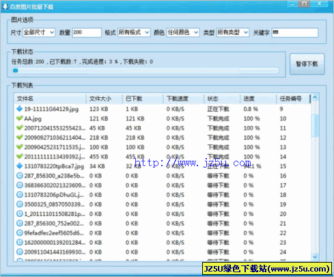The image size is (334, 277).
Task: Click task number 24 cell
Action: [283, 252]
